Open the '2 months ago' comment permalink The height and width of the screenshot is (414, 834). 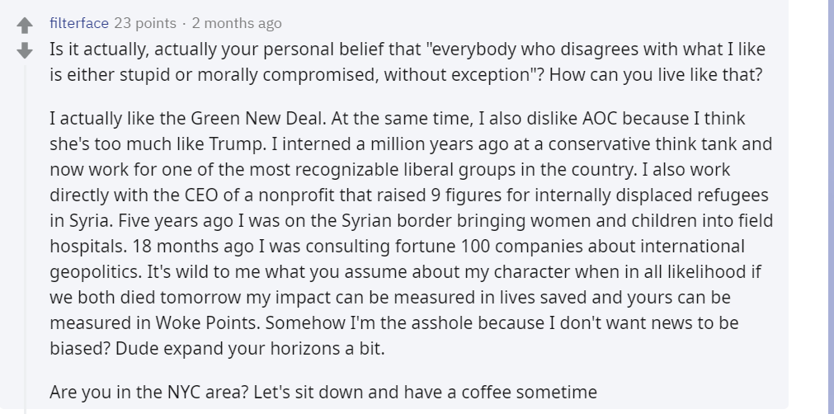(237, 23)
